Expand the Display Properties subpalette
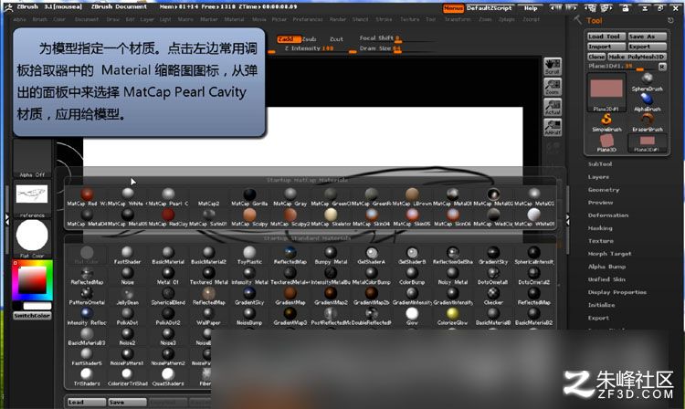Screen dimensions: 685x409 pos(616,292)
